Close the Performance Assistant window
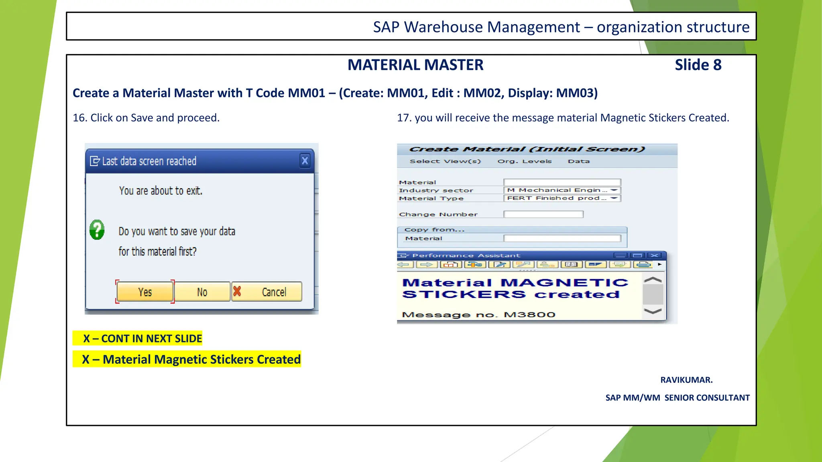 (654, 255)
